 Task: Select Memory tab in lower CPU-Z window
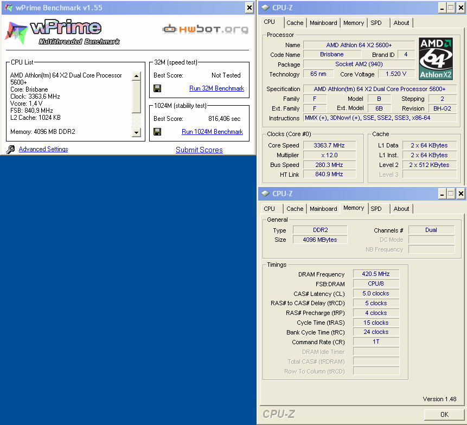(x=354, y=208)
